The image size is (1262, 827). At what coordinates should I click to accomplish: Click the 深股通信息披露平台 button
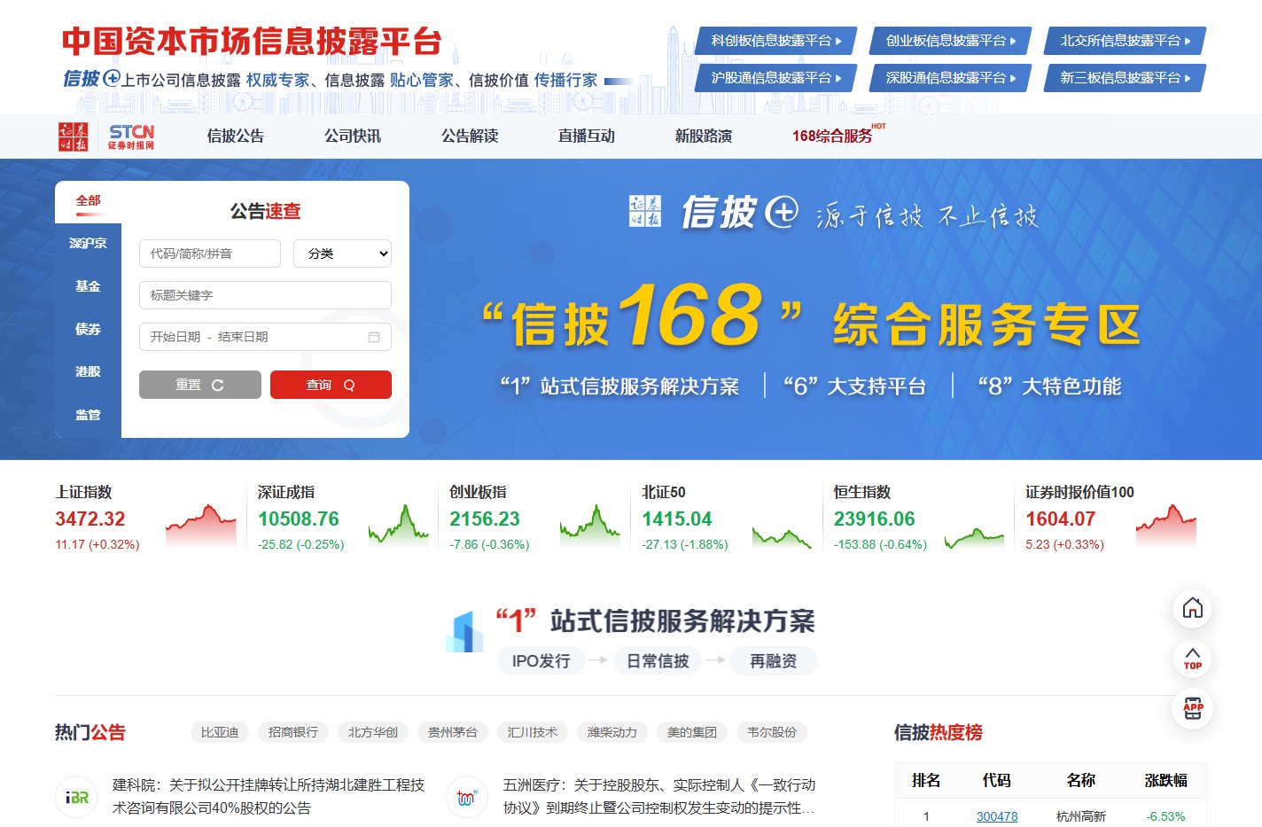[951, 78]
